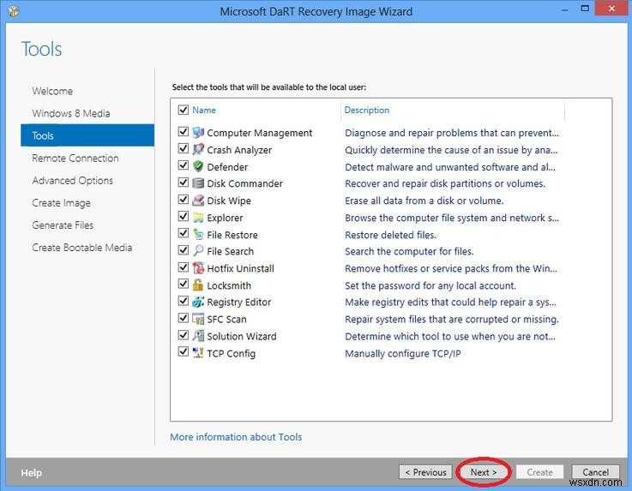Open the Create Image step
632x491 pixels.
click(61, 203)
